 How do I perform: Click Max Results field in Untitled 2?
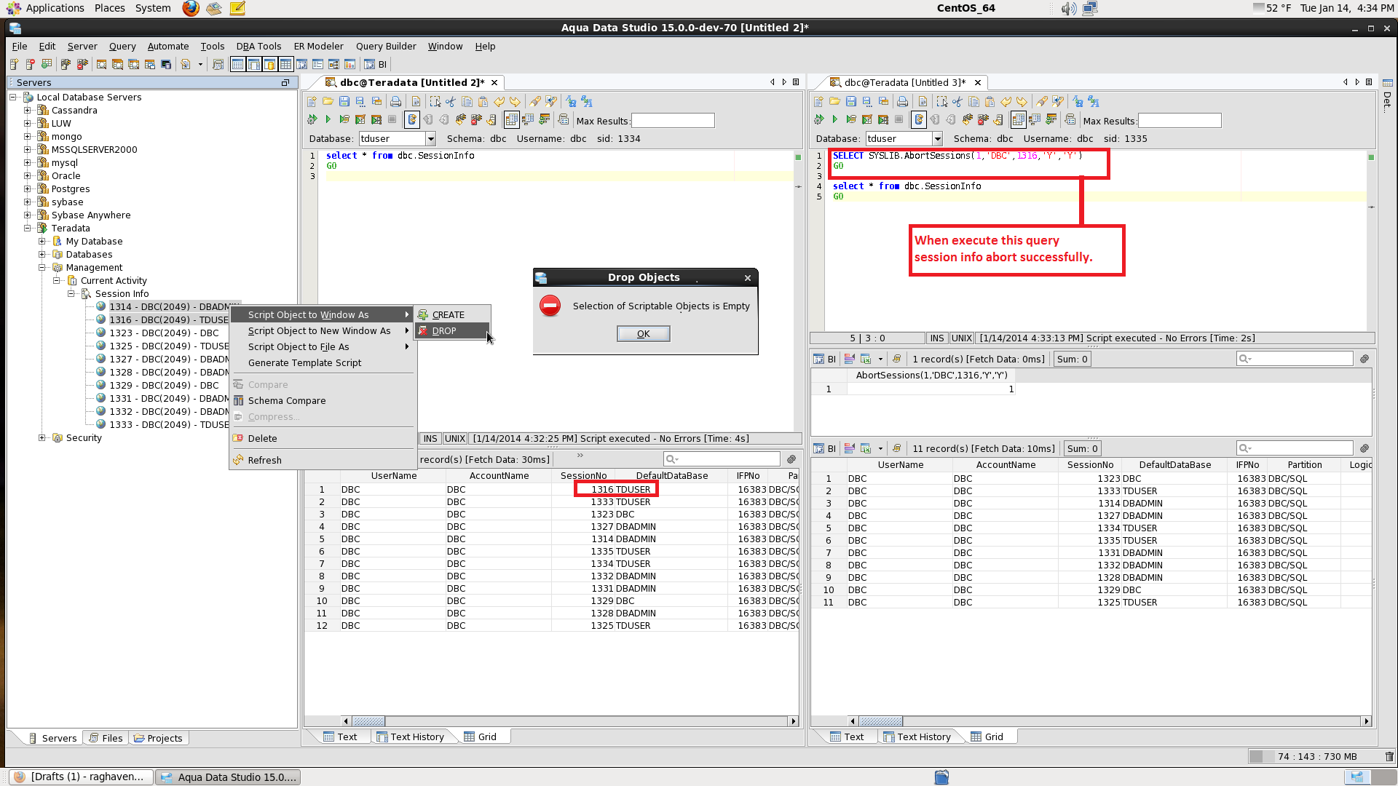pyautogui.click(x=673, y=121)
